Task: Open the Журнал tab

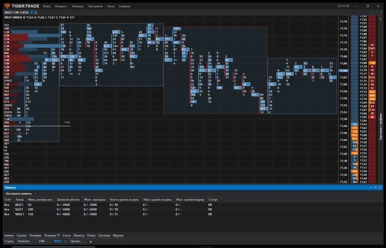Action: pyautogui.click(x=118, y=235)
